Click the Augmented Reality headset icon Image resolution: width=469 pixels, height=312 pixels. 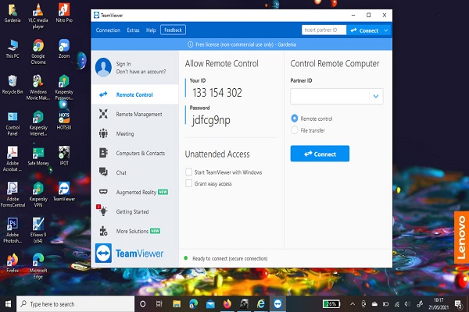pyautogui.click(x=103, y=191)
